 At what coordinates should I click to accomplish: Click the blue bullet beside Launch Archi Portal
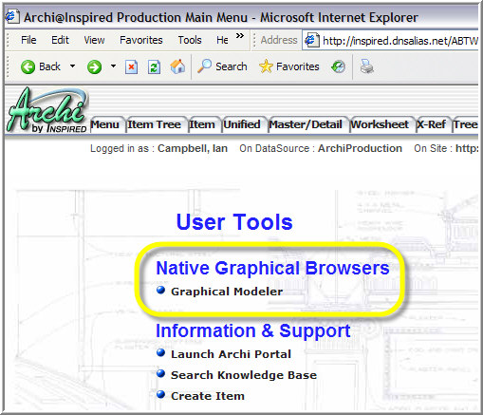pos(161,352)
